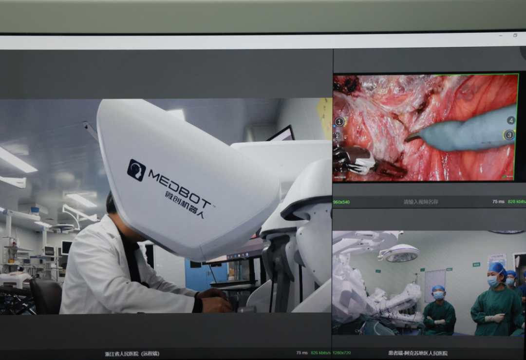Restore the video conference window size

(x=515, y=36)
